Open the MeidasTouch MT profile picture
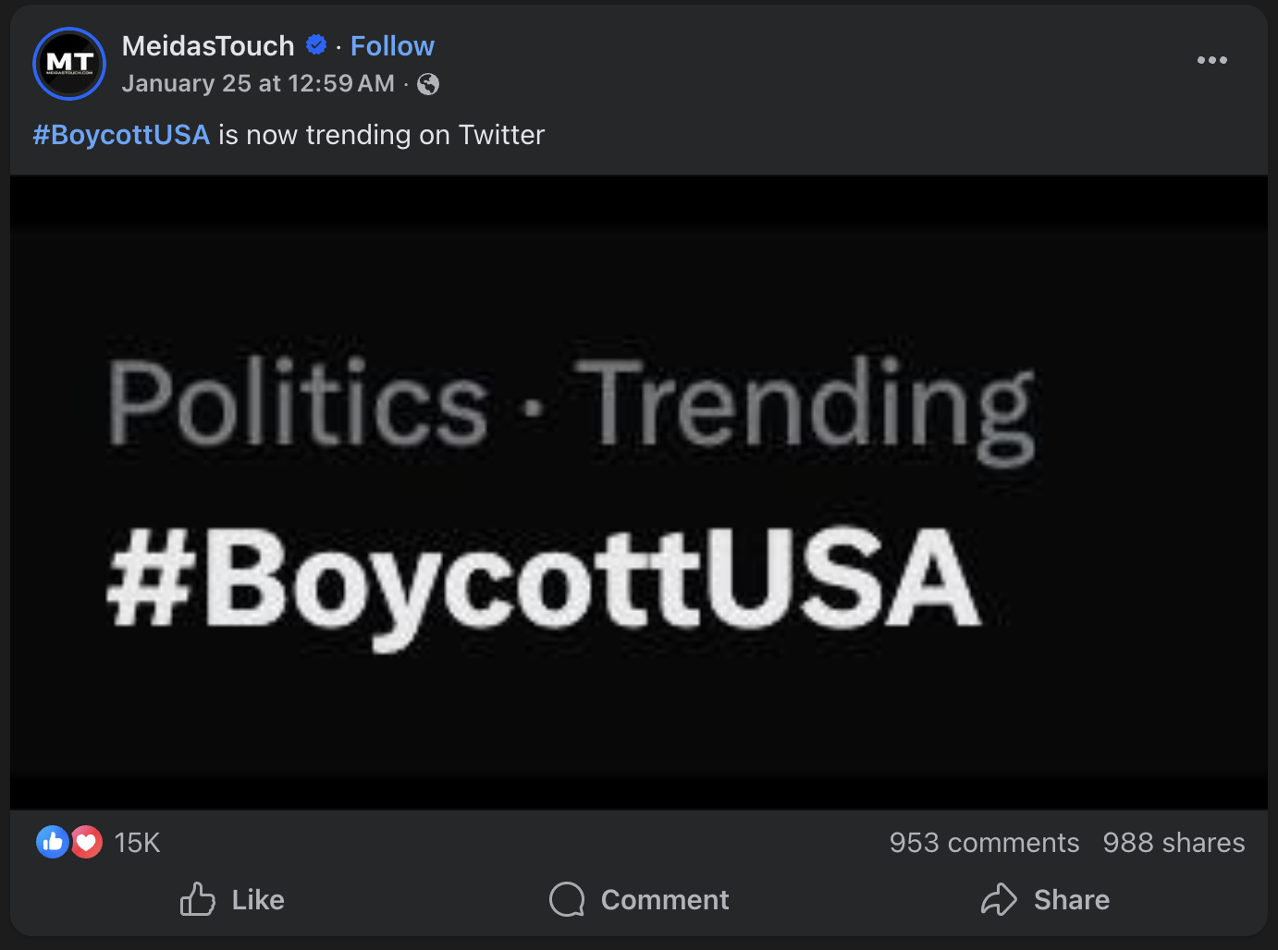The width and height of the screenshot is (1278, 950). (69, 64)
